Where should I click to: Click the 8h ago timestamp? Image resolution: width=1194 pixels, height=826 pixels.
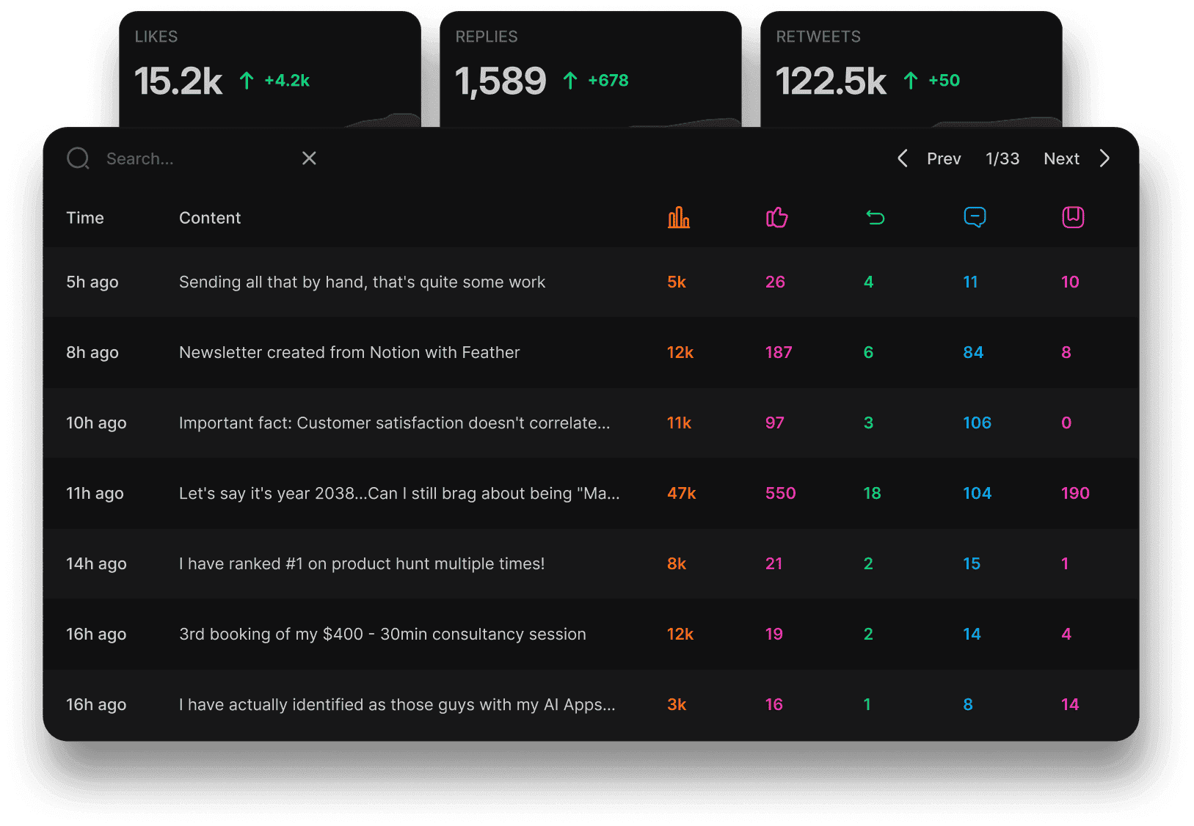tap(92, 353)
